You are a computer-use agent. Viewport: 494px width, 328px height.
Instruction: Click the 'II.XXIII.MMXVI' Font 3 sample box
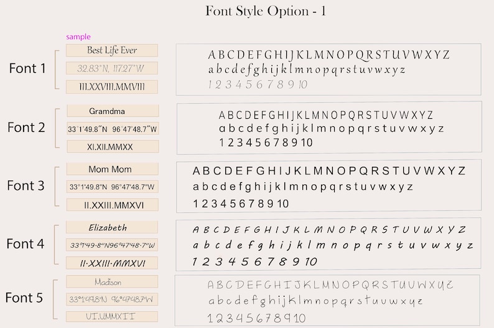[x=113, y=205]
